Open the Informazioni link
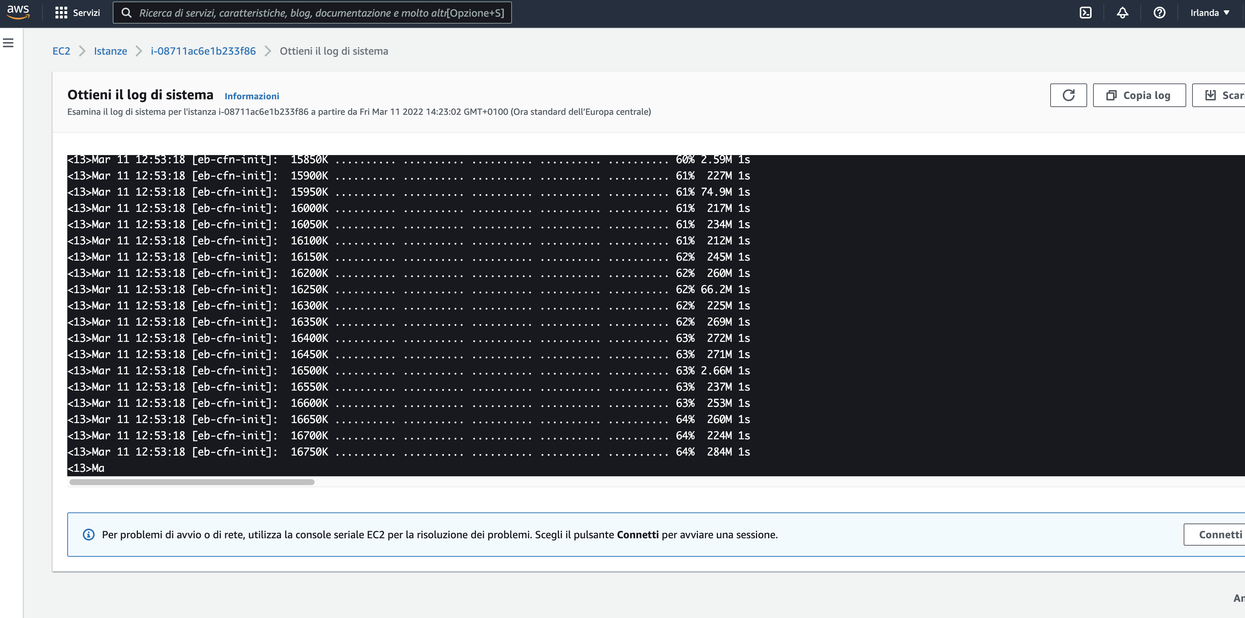 pos(251,96)
